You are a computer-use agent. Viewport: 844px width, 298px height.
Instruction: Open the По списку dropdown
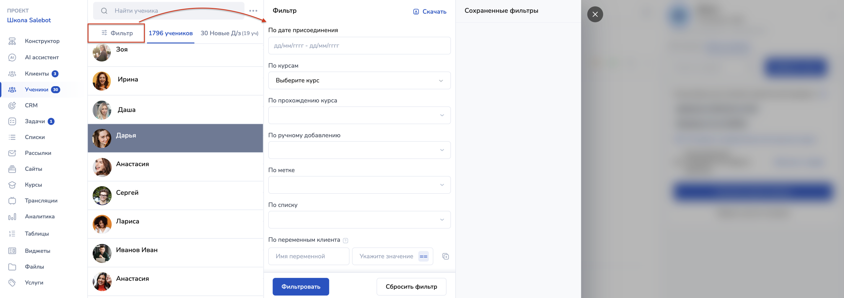tap(359, 220)
